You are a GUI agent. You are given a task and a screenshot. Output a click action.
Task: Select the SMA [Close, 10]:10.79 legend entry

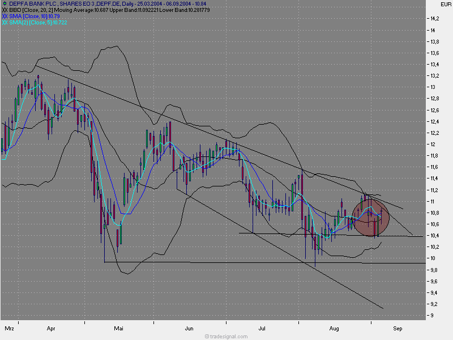35,16
